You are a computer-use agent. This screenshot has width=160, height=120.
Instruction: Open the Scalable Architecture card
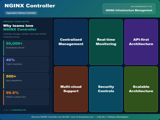coord(141,89)
